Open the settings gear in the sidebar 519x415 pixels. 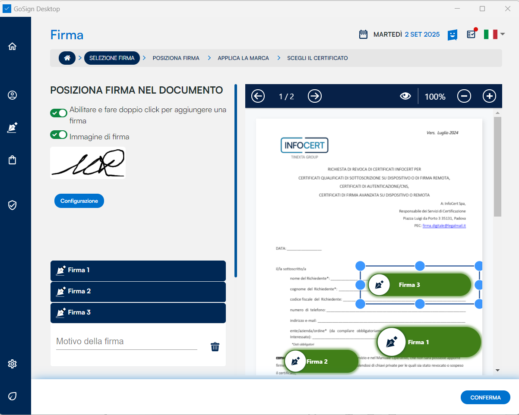(x=12, y=364)
